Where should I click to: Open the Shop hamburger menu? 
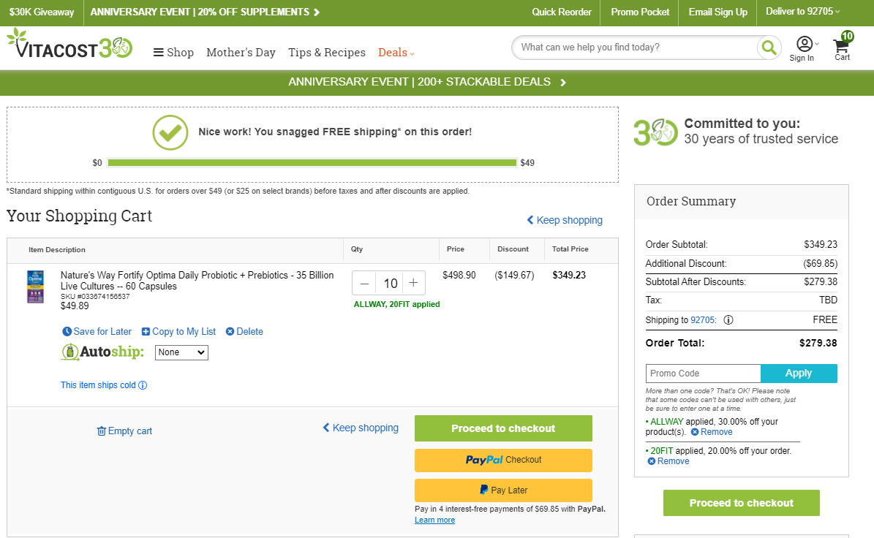[x=173, y=53]
